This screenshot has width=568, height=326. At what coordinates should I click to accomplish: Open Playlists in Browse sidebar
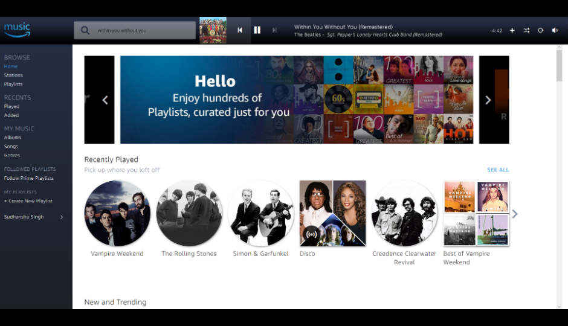click(x=13, y=84)
